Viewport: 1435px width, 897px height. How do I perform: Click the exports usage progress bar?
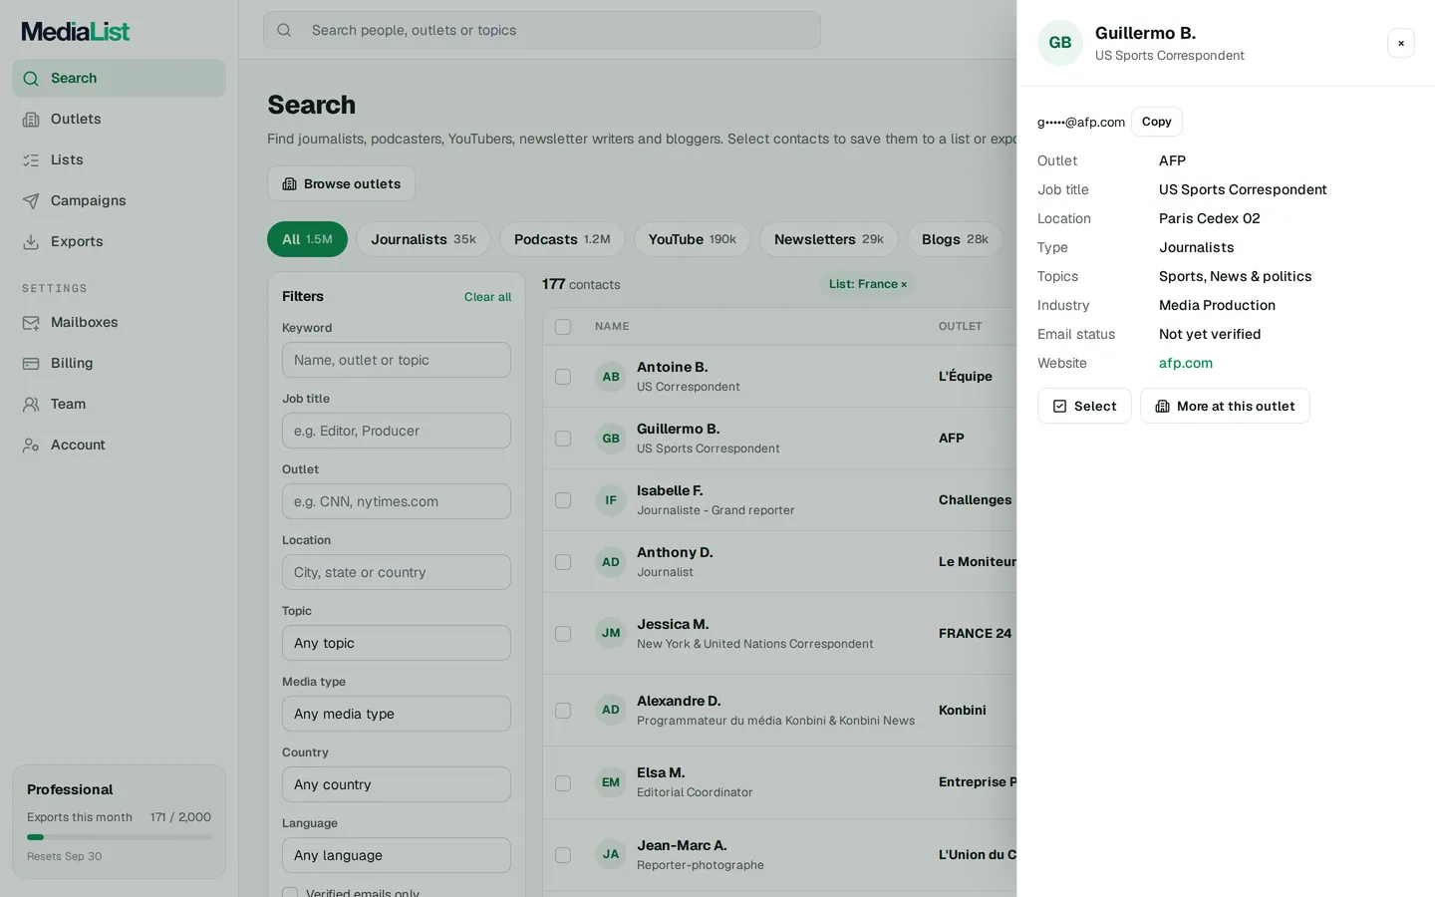pyautogui.click(x=119, y=837)
